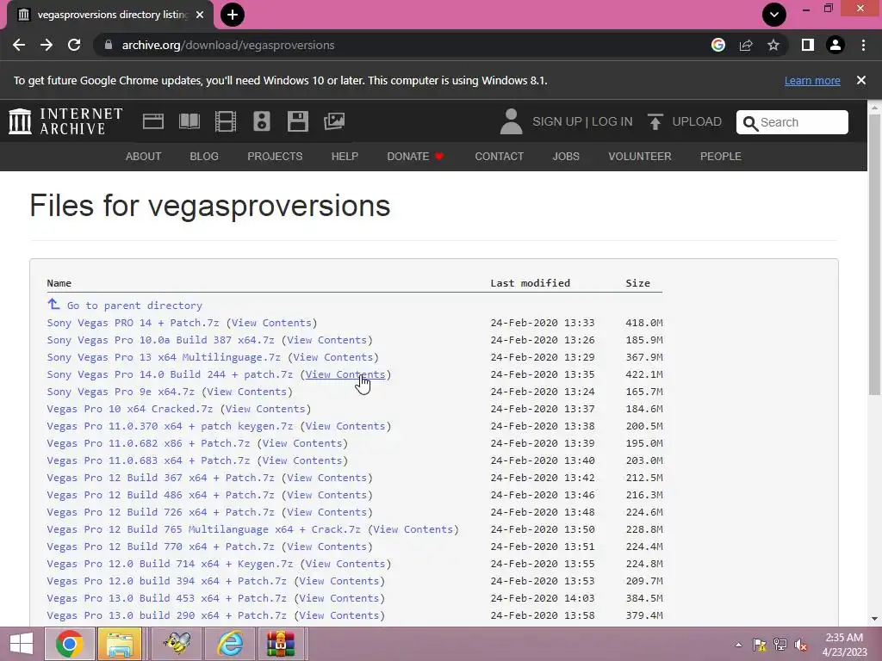View Contents of Vegas Pro 13.0 Build 453
Screen dimensions: 882x661
tap(339, 598)
